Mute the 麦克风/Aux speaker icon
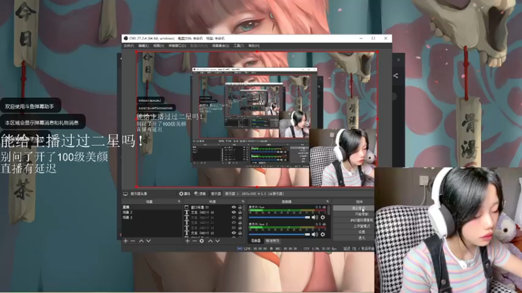This screenshot has width=522, height=293. pyautogui.click(x=315, y=217)
